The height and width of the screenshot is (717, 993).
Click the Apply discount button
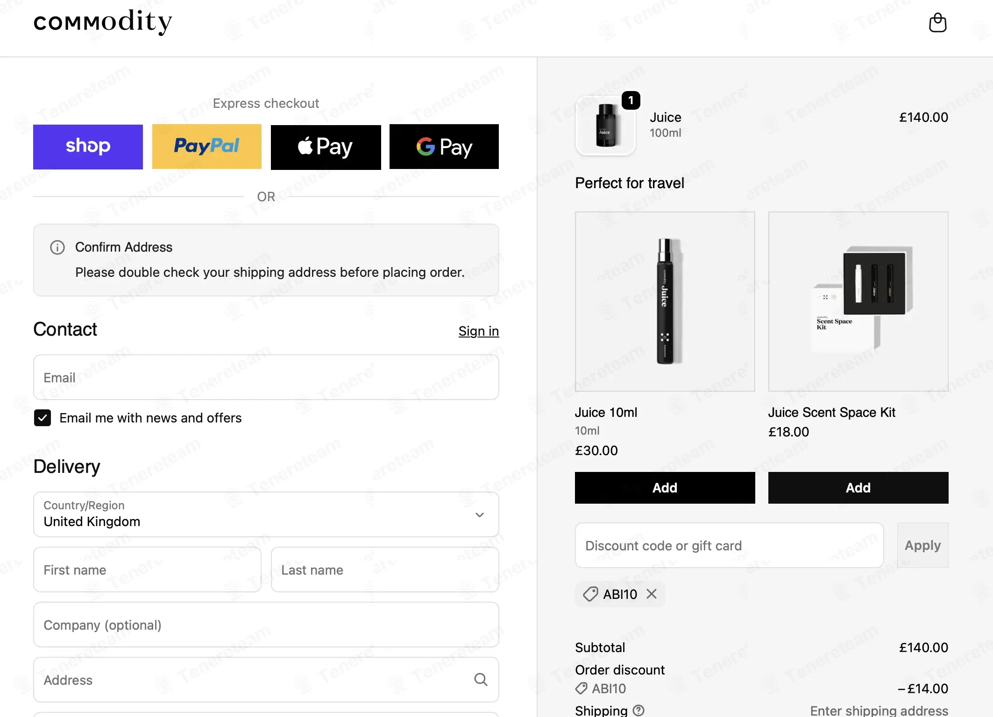[x=923, y=545]
